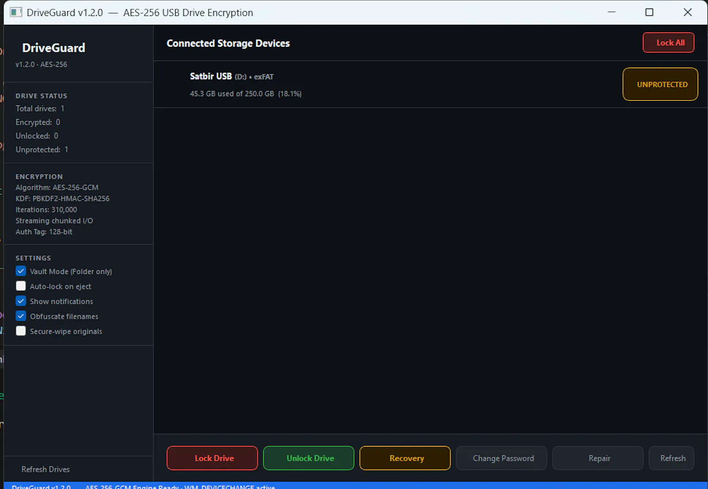The height and width of the screenshot is (489, 708).
Task: Click the 'v1.2.0 · AES-256' version text
Action: tap(41, 64)
